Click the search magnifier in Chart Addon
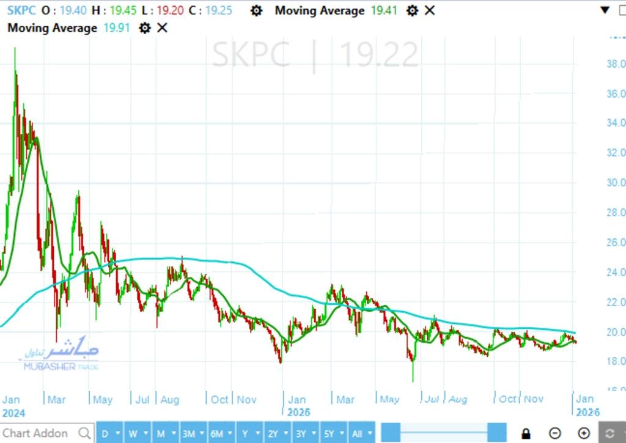This screenshot has height=443, width=626. (x=84, y=433)
